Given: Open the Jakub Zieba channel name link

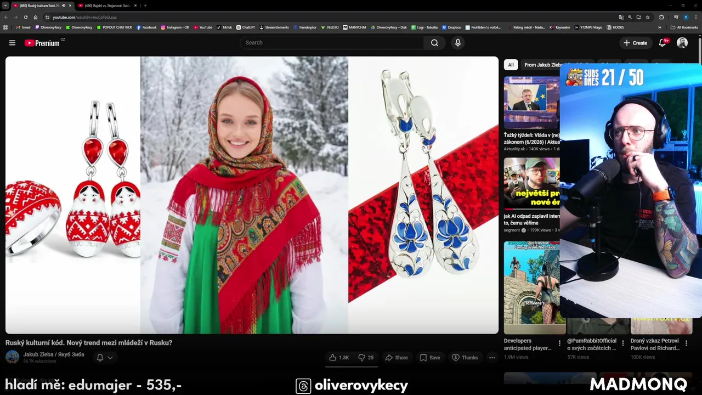Looking at the screenshot, I should pyautogui.click(x=54, y=354).
